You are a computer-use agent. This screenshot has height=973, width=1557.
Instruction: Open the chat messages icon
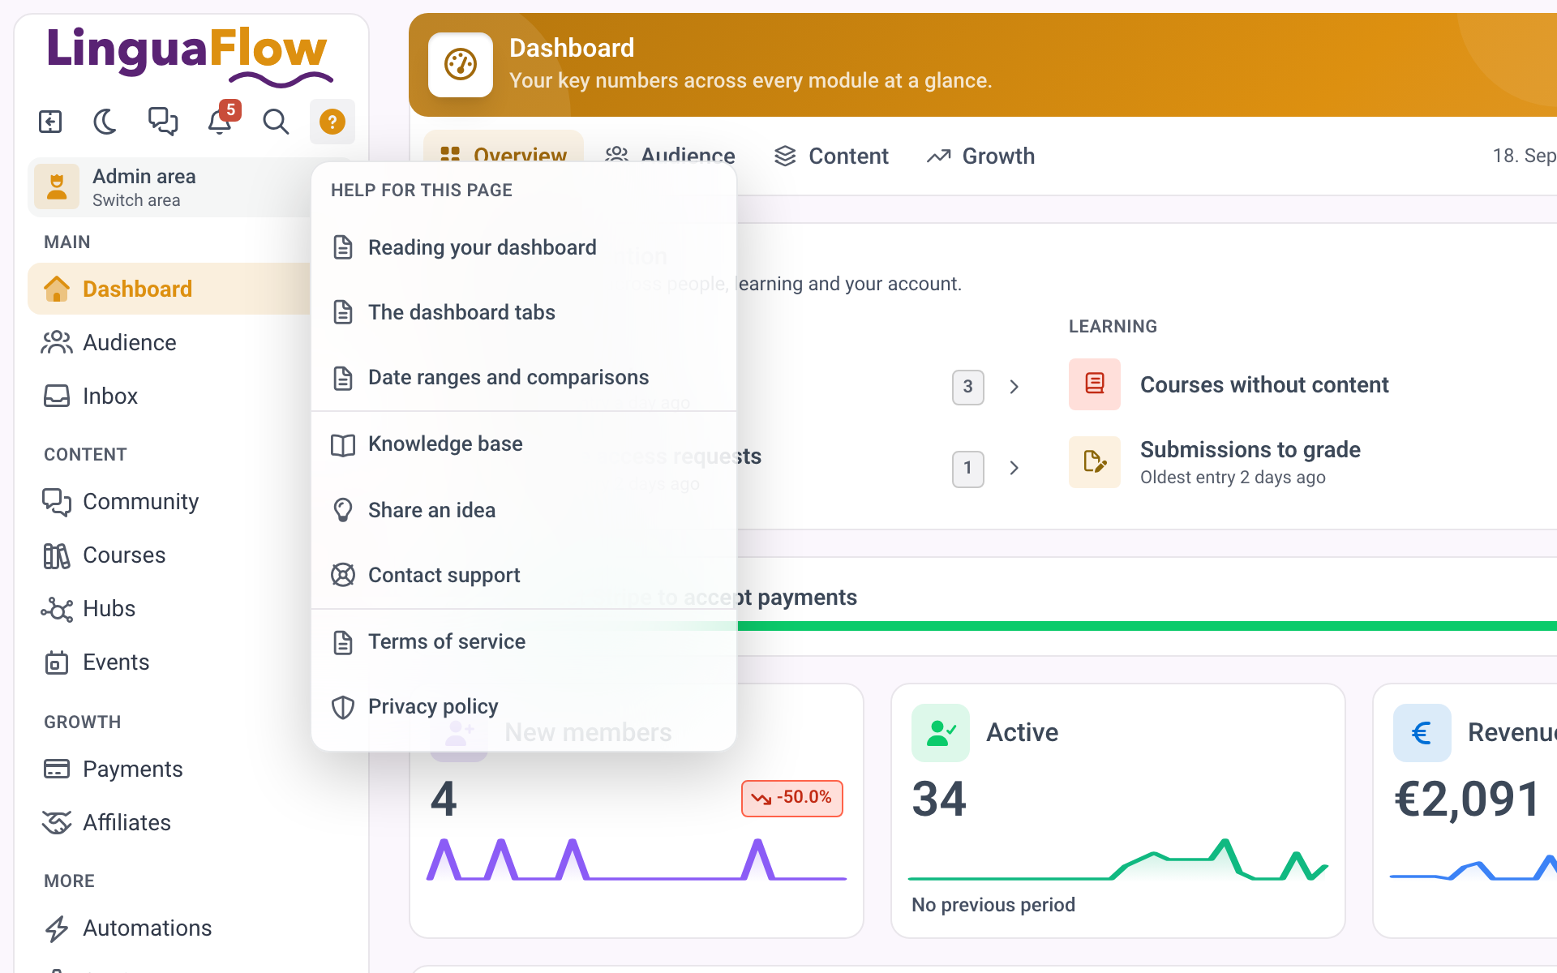(x=162, y=122)
